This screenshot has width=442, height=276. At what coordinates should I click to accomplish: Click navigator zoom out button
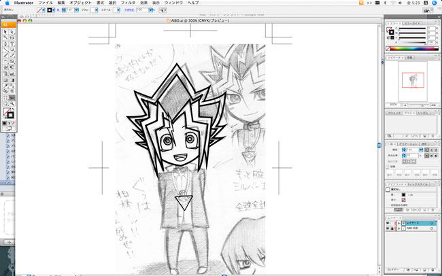405,105
